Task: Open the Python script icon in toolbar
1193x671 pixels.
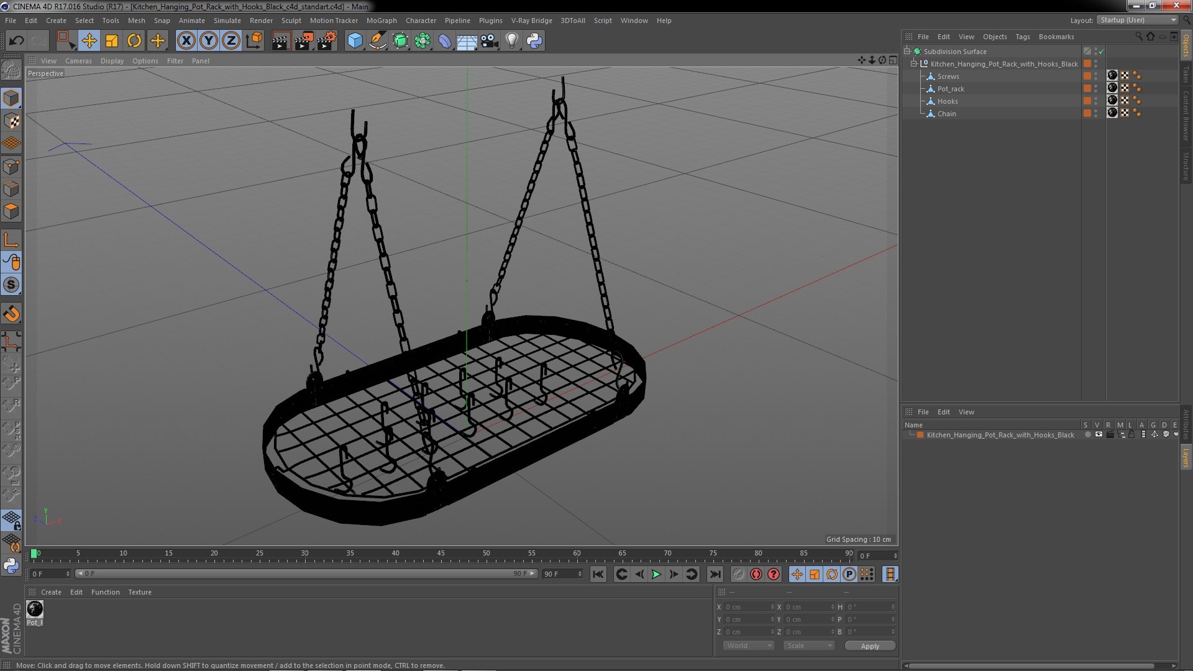Action: [x=534, y=41]
